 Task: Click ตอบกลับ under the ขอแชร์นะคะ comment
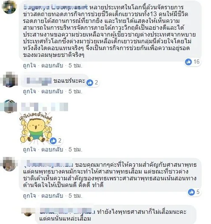click(52, 92)
